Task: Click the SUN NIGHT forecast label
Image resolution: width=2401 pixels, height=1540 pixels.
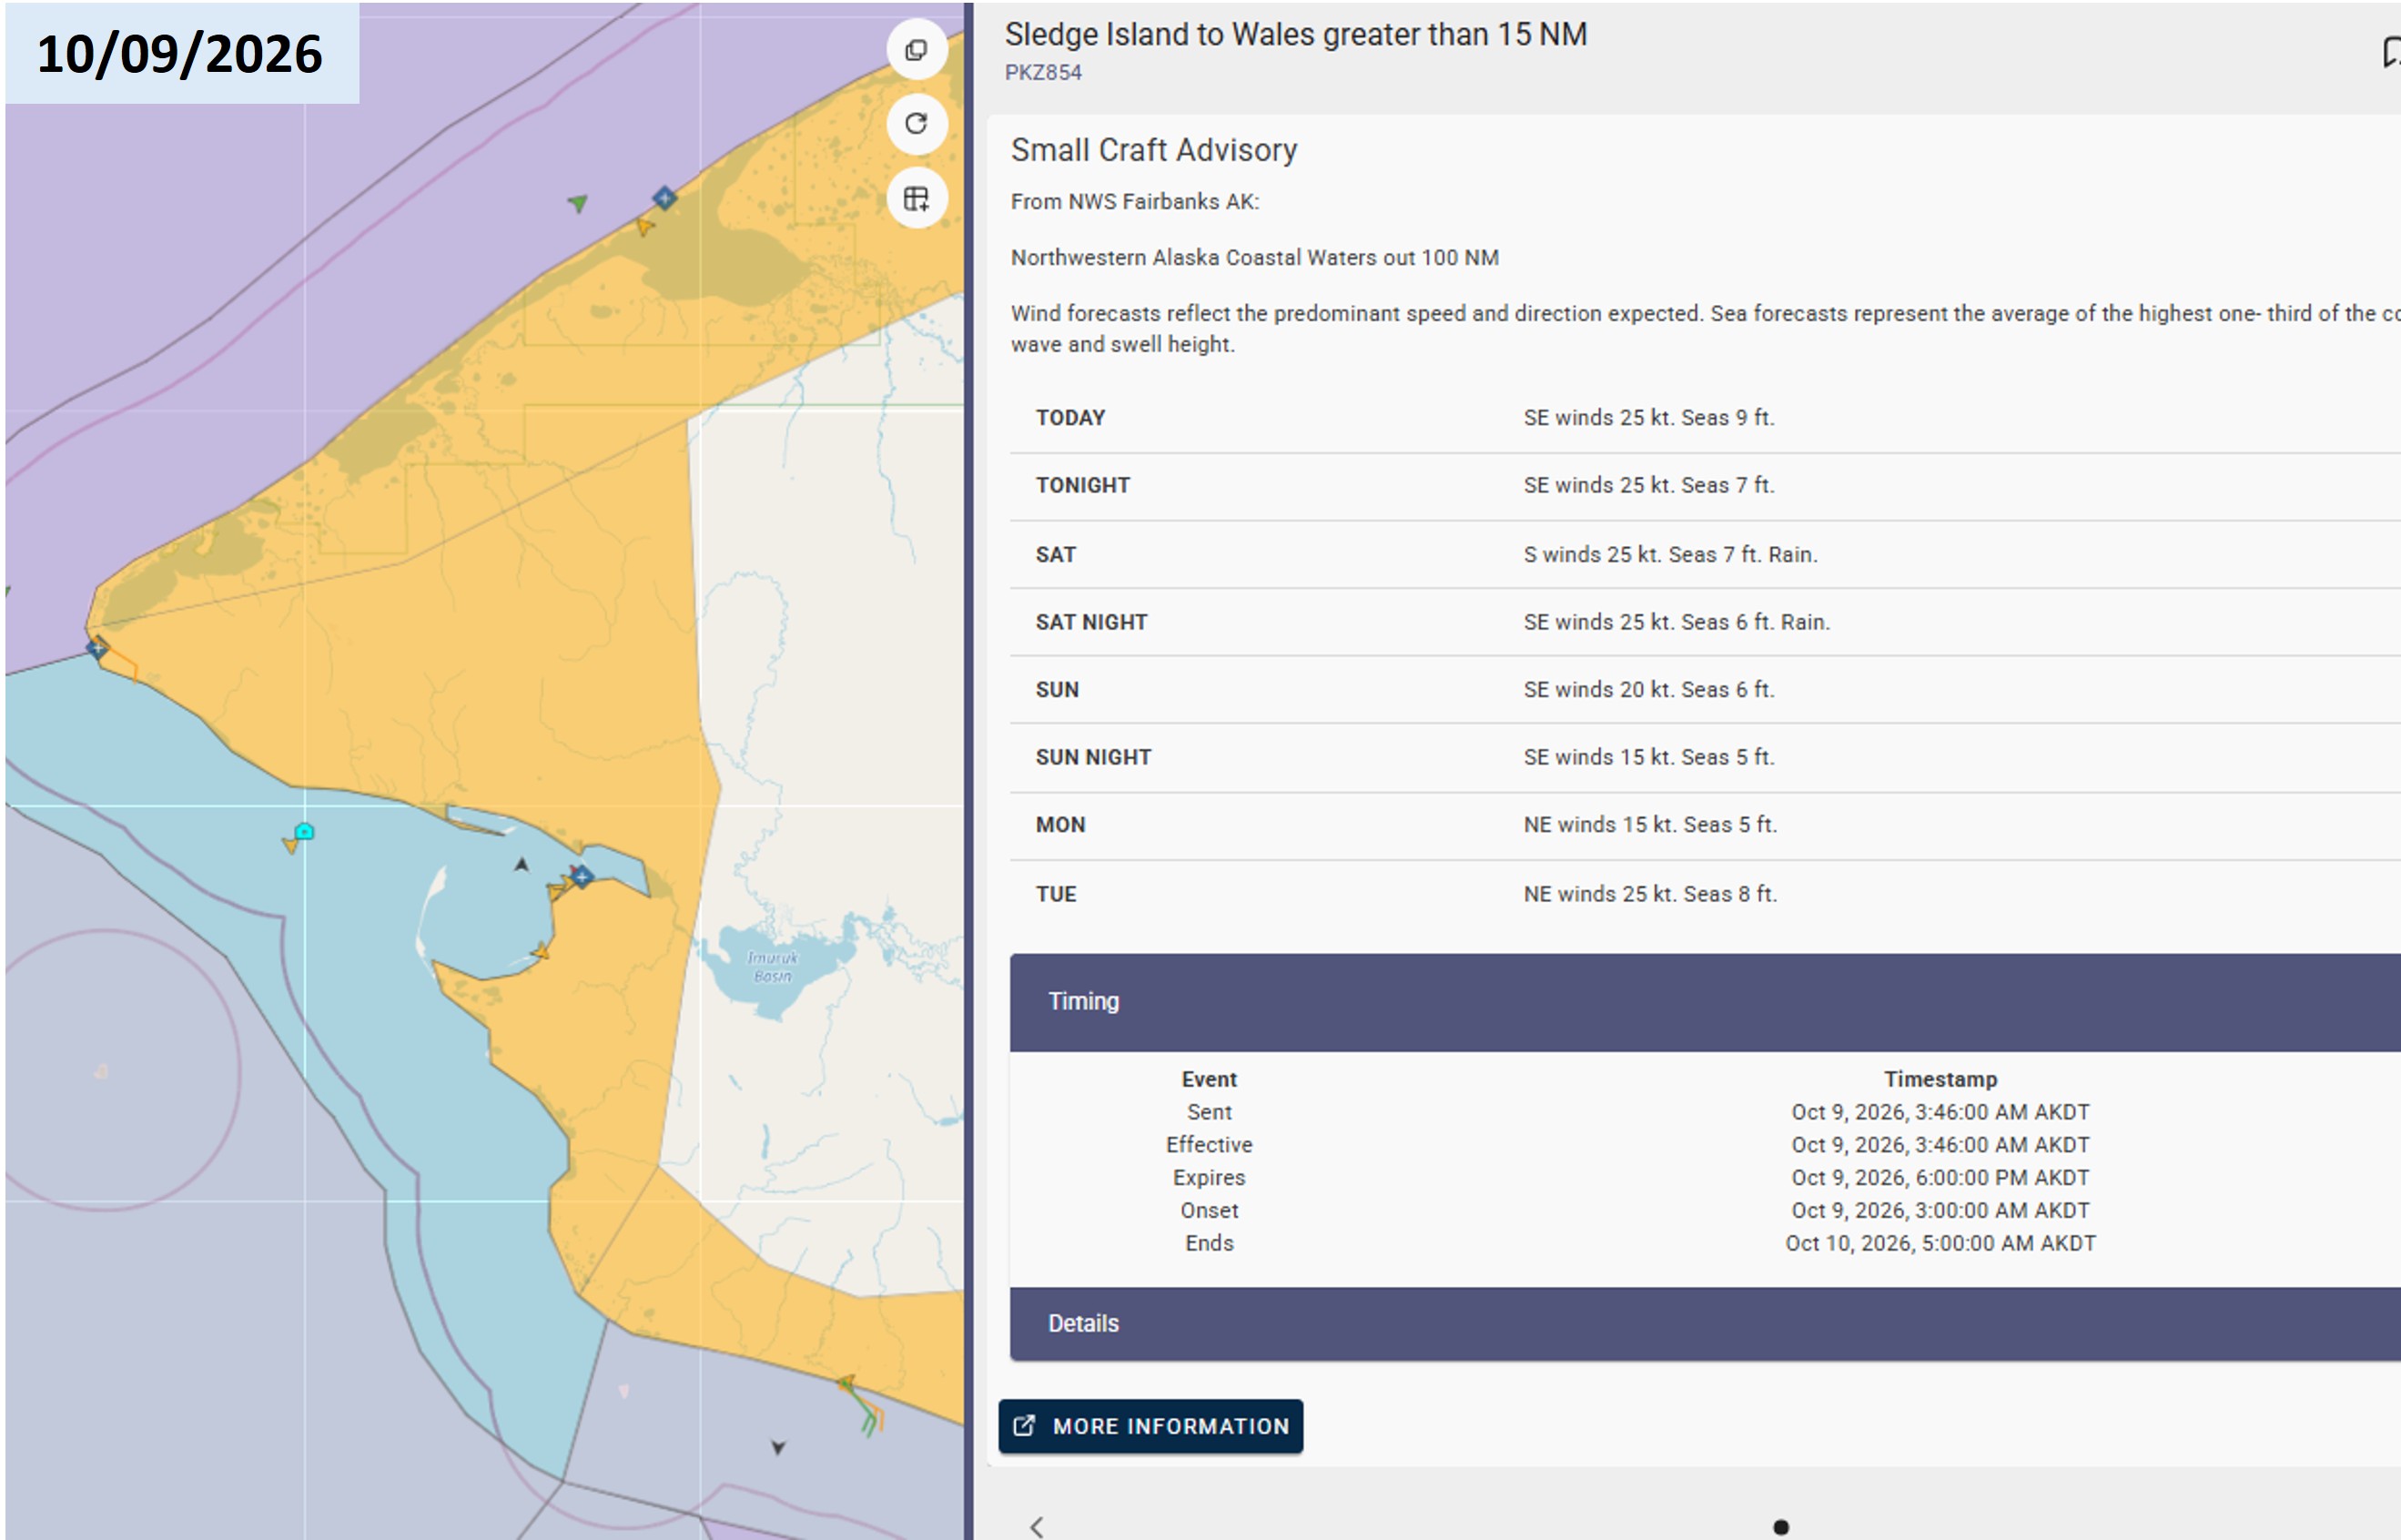Action: point(1093,757)
